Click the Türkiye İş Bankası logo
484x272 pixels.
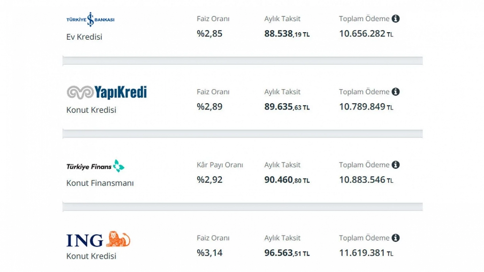coord(90,18)
